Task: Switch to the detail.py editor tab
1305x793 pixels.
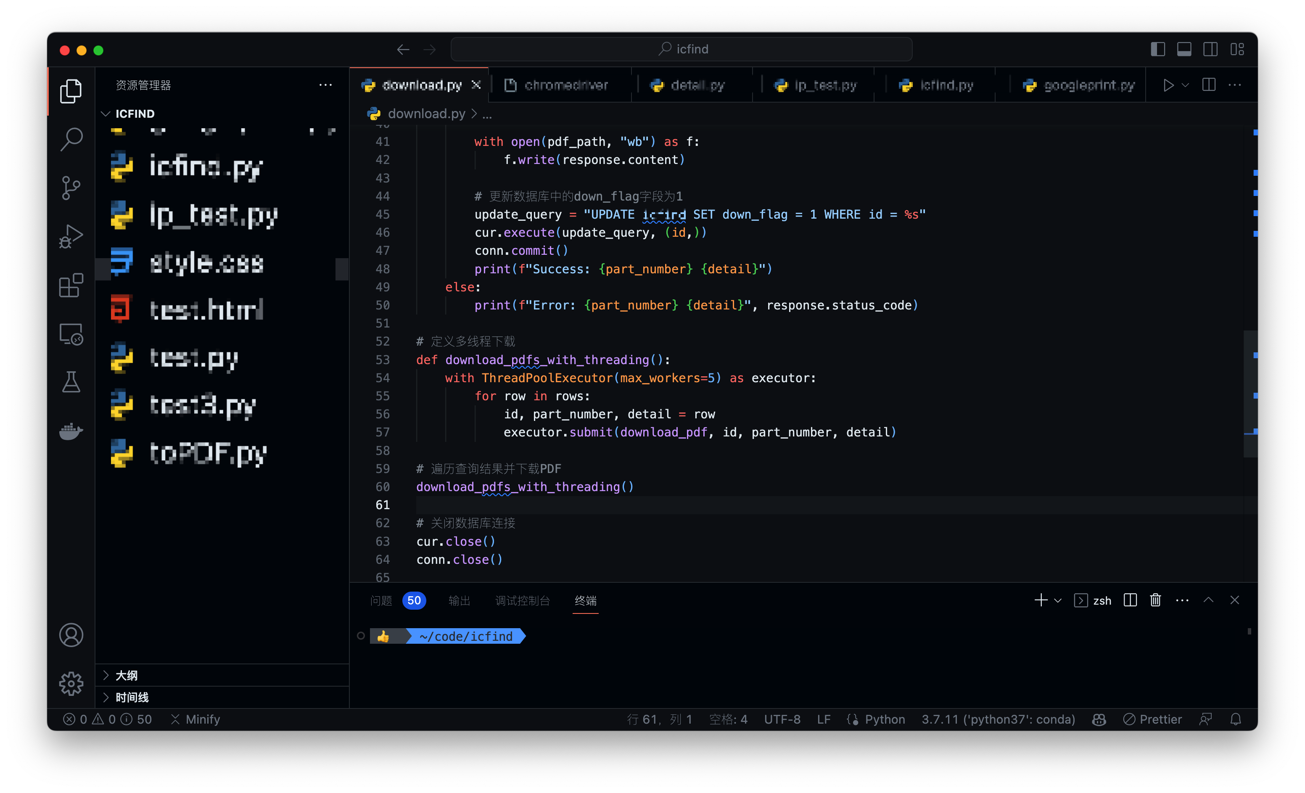Action: (696, 85)
